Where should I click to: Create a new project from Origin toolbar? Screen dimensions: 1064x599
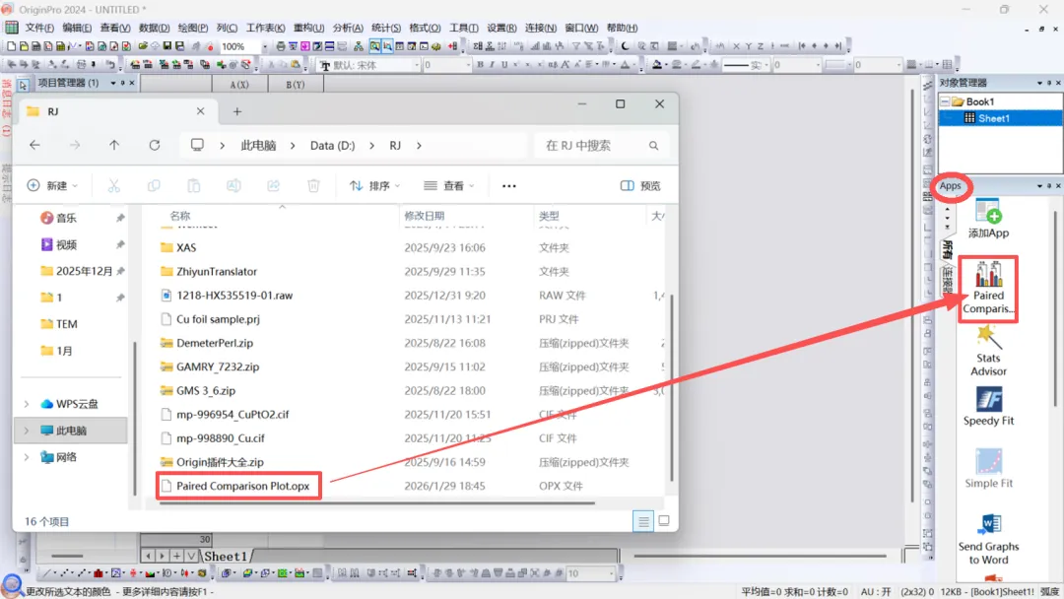[12, 46]
